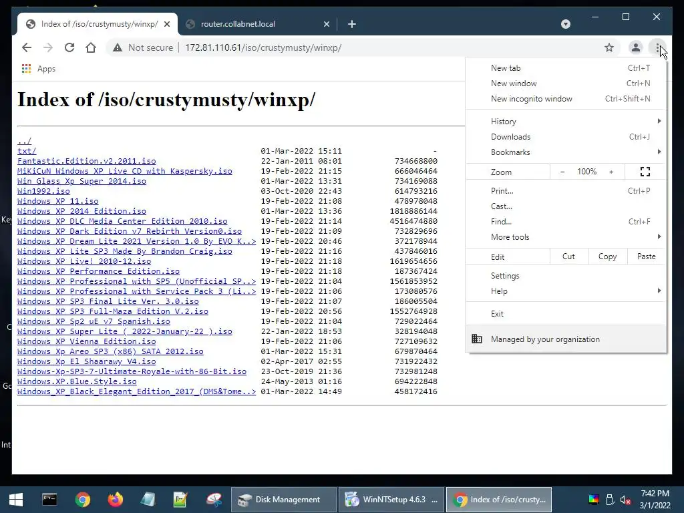The image size is (684, 513).
Task: Open Windows XP Live! 2010-12.iso link
Action: pos(84,261)
